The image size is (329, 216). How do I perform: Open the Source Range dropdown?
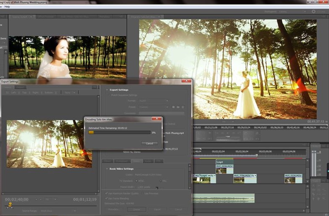[58, 211]
